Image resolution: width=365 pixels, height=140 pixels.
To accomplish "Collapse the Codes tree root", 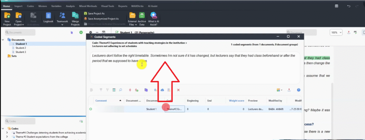I will point(3,128).
